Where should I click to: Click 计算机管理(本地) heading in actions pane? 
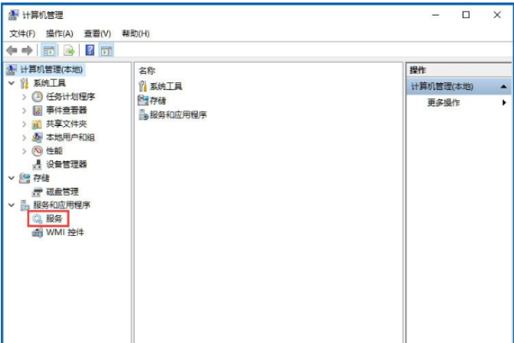(x=442, y=87)
